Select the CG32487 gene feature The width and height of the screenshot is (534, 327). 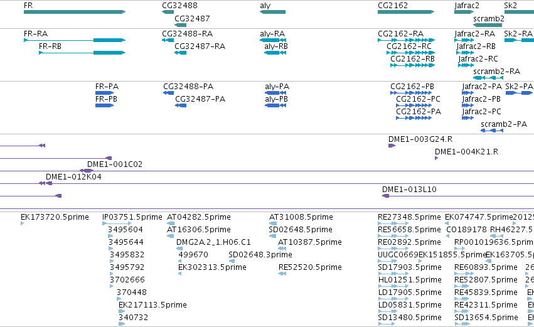coord(180,25)
